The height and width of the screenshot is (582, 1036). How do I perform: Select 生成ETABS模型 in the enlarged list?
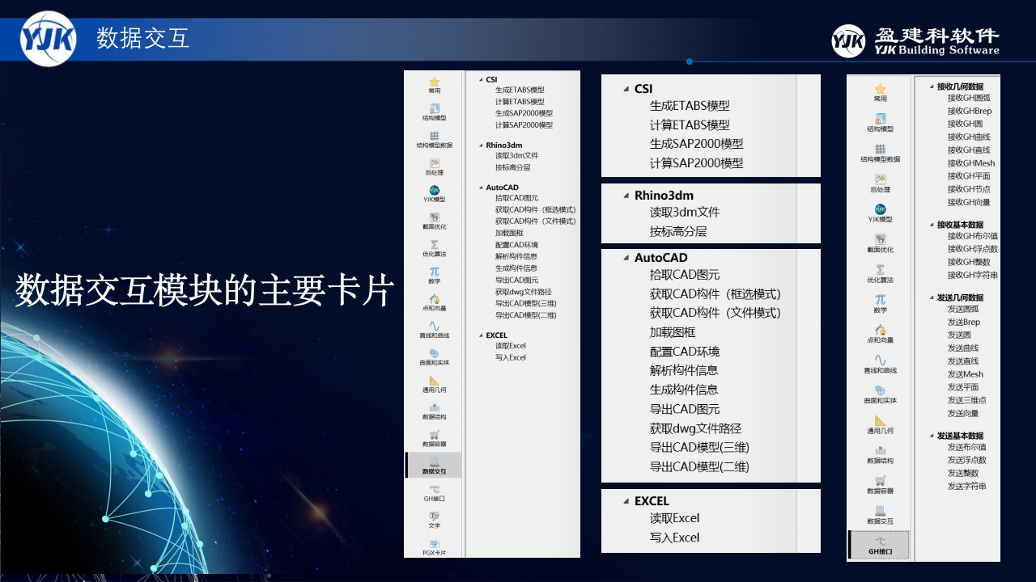690,106
